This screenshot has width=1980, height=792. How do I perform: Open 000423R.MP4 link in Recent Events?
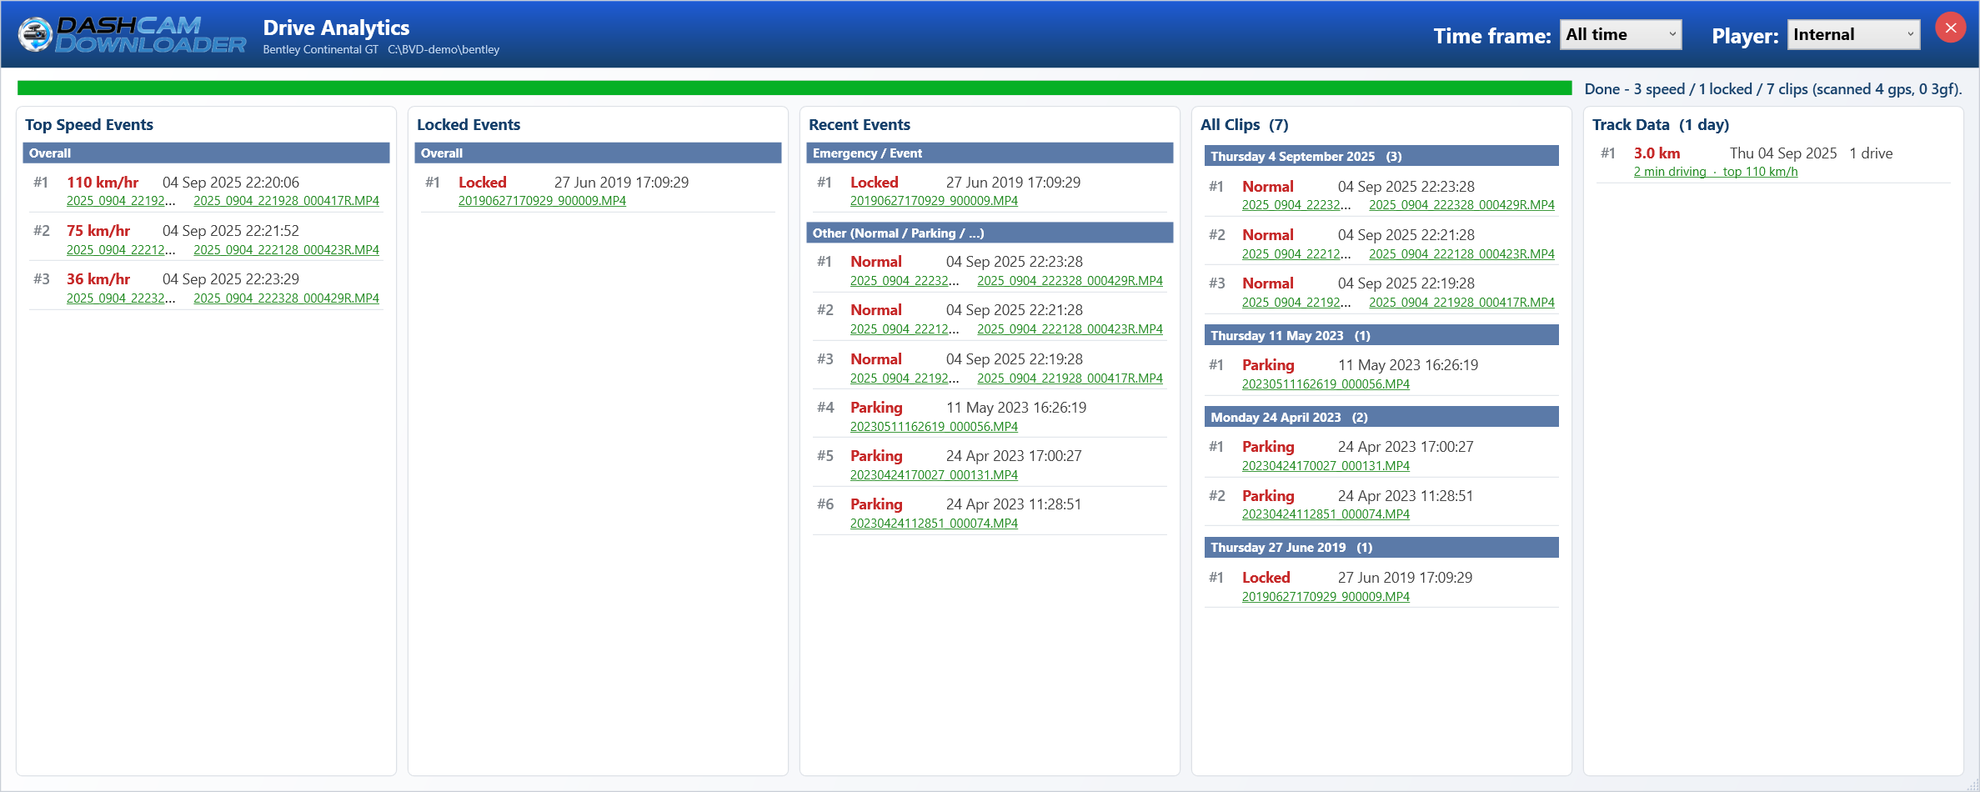click(x=1070, y=329)
